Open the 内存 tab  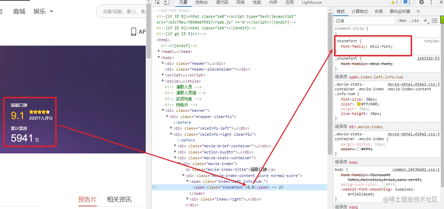(x=273, y=2)
